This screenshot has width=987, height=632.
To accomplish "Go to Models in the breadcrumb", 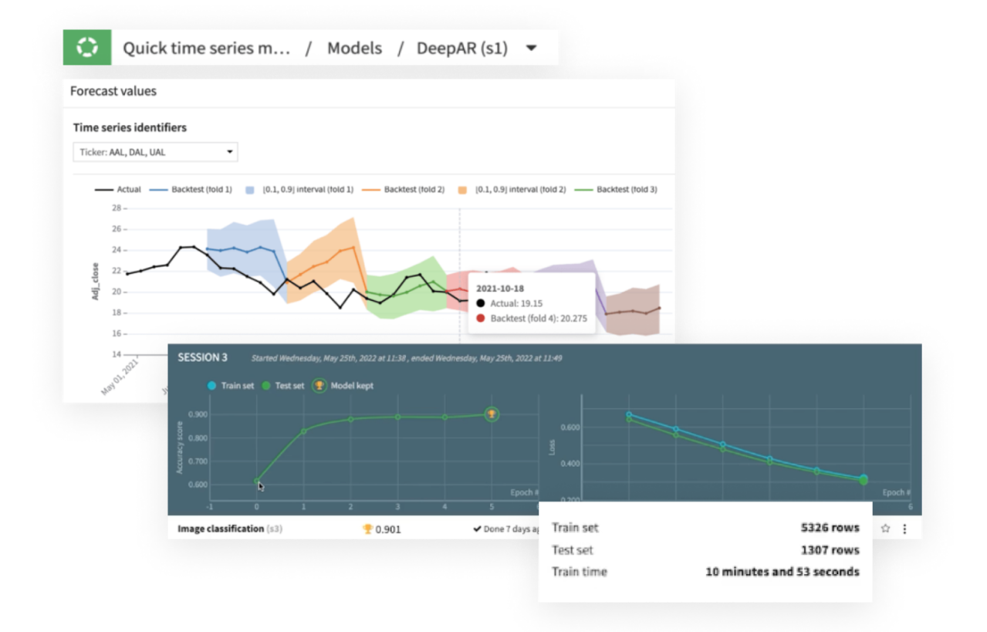I will click(354, 49).
